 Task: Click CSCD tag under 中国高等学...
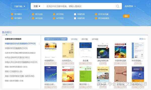[x=47, y=64]
